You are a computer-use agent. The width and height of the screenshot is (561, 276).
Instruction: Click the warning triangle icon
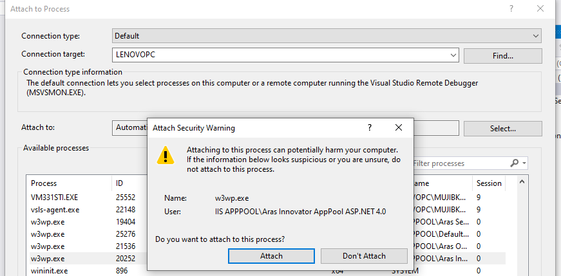click(x=166, y=156)
